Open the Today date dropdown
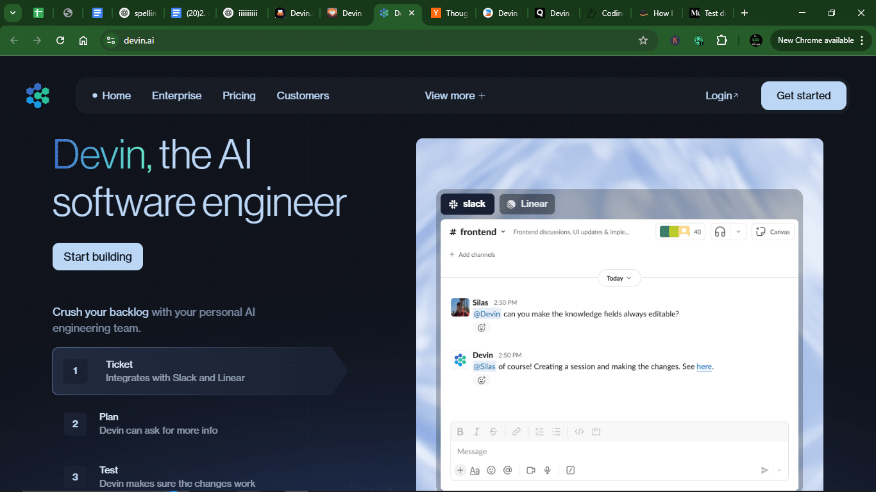 click(x=619, y=278)
